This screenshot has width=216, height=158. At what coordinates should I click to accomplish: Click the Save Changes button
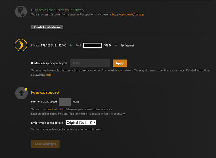click(x=45, y=144)
